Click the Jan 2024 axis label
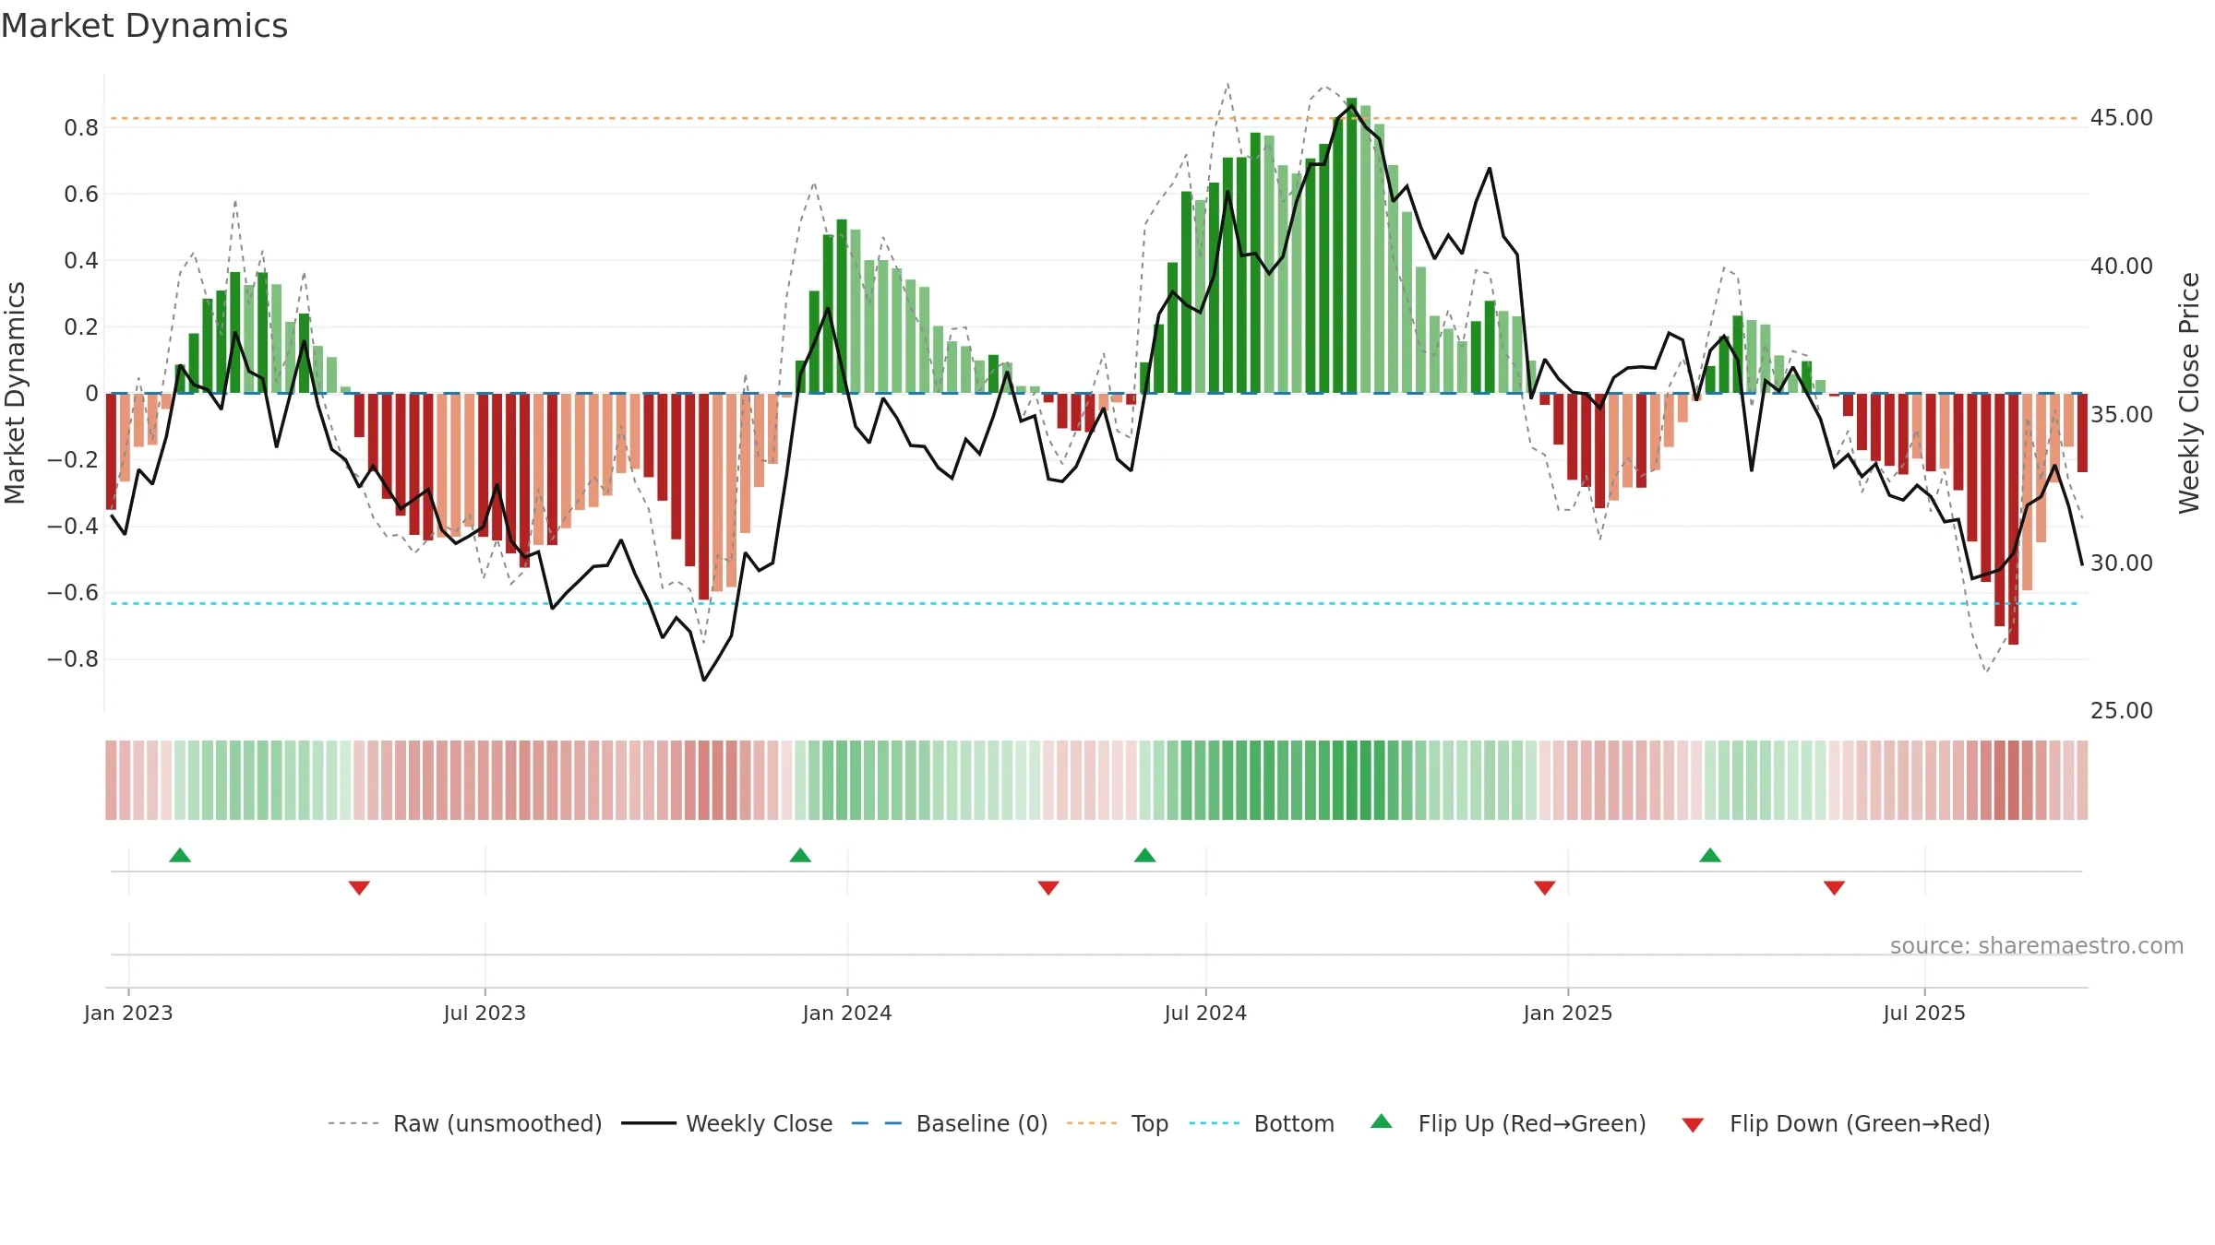 [x=847, y=1013]
